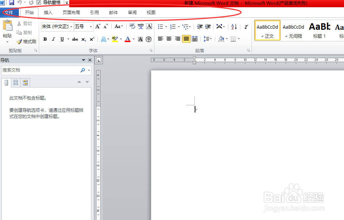Click the Undo arrow icon
Image resolution: width=344 pixels, height=220 pixels.
pyautogui.click(x=20, y=3)
